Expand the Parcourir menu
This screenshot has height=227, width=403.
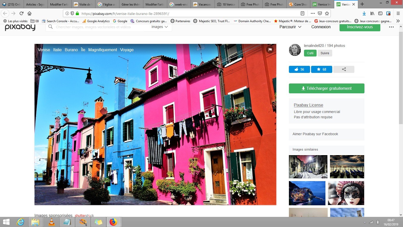tap(290, 27)
